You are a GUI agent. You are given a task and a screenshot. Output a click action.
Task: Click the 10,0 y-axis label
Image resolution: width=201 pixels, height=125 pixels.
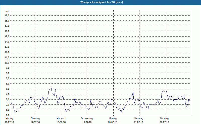tap(7, 63)
